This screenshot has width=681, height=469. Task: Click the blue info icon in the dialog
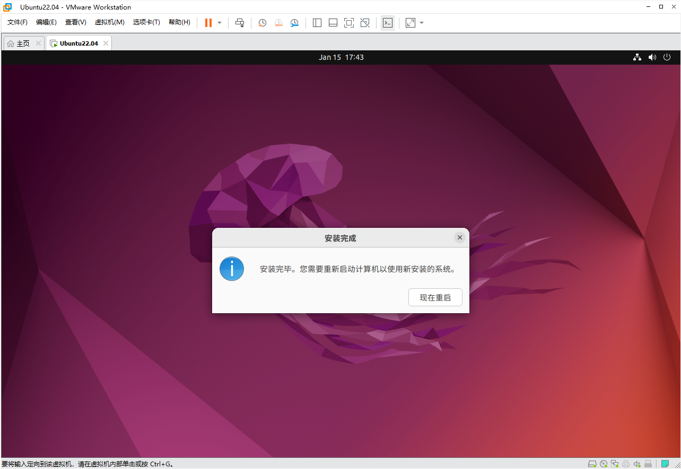(232, 269)
